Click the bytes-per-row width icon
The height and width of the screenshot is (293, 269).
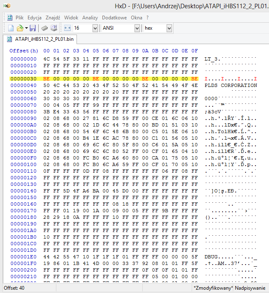(x=67, y=28)
